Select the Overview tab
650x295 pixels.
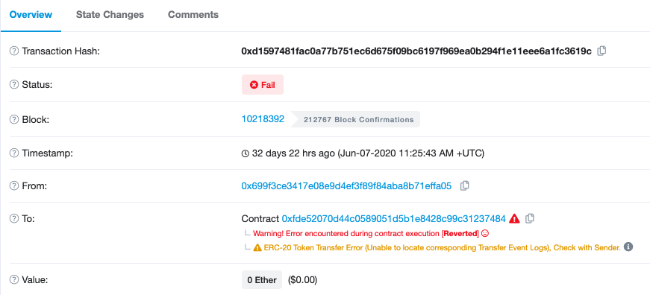click(31, 14)
